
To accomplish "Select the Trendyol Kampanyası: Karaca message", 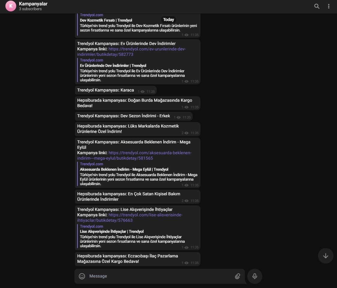I will click(116, 90).
